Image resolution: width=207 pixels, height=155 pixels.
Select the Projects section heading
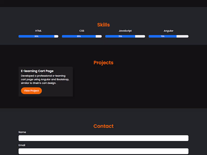pos(103,63)
